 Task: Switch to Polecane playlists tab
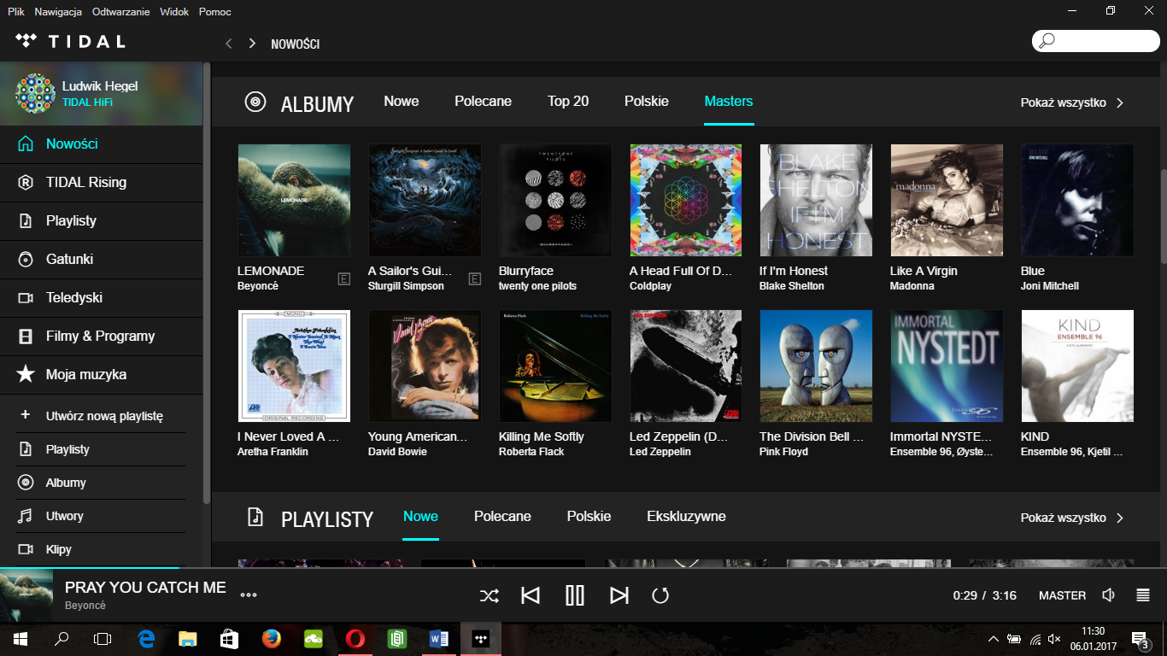coord(502,516)
